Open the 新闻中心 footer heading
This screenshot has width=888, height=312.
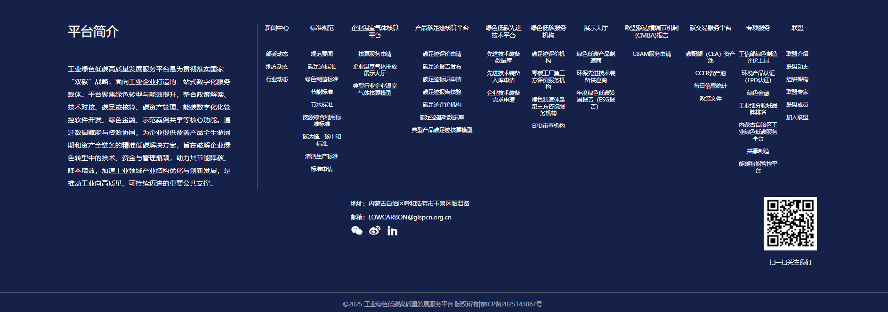(277, 28)
